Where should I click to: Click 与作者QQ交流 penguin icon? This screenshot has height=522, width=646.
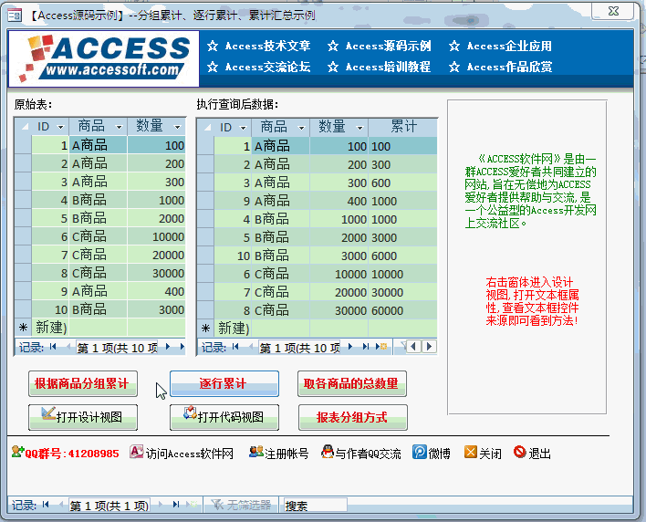tap(328, 452)
